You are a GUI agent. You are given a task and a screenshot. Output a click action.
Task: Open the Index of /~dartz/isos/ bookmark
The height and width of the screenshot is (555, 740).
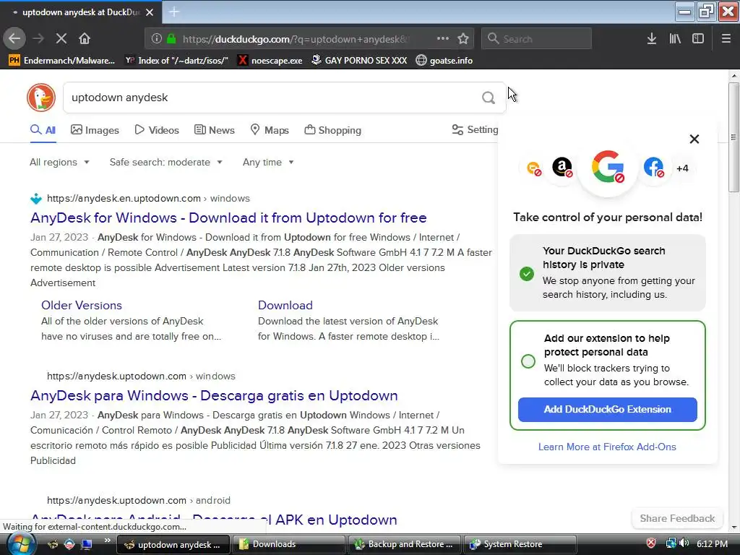pos(177,61)
